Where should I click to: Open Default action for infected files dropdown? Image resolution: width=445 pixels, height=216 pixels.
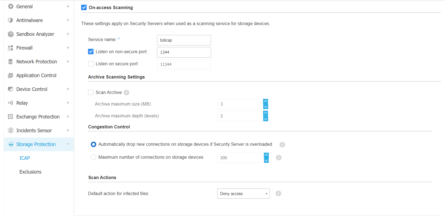pyautogui.click(x=243, y=194)
